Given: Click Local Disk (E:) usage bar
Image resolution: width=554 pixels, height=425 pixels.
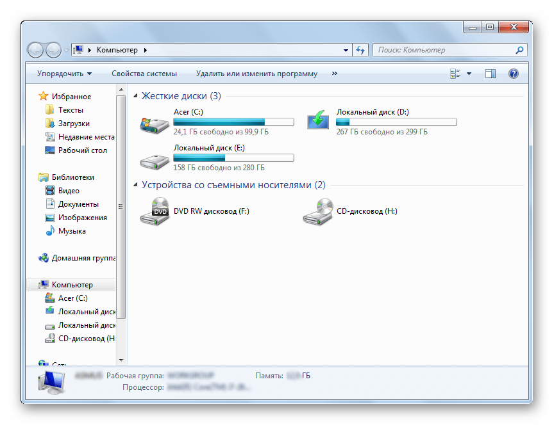Looking at the screenshot, I should (233, 158).
